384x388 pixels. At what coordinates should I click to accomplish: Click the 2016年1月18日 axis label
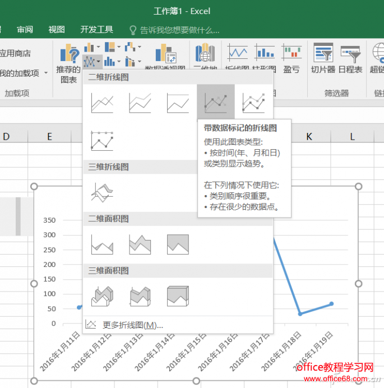(281, 352)
